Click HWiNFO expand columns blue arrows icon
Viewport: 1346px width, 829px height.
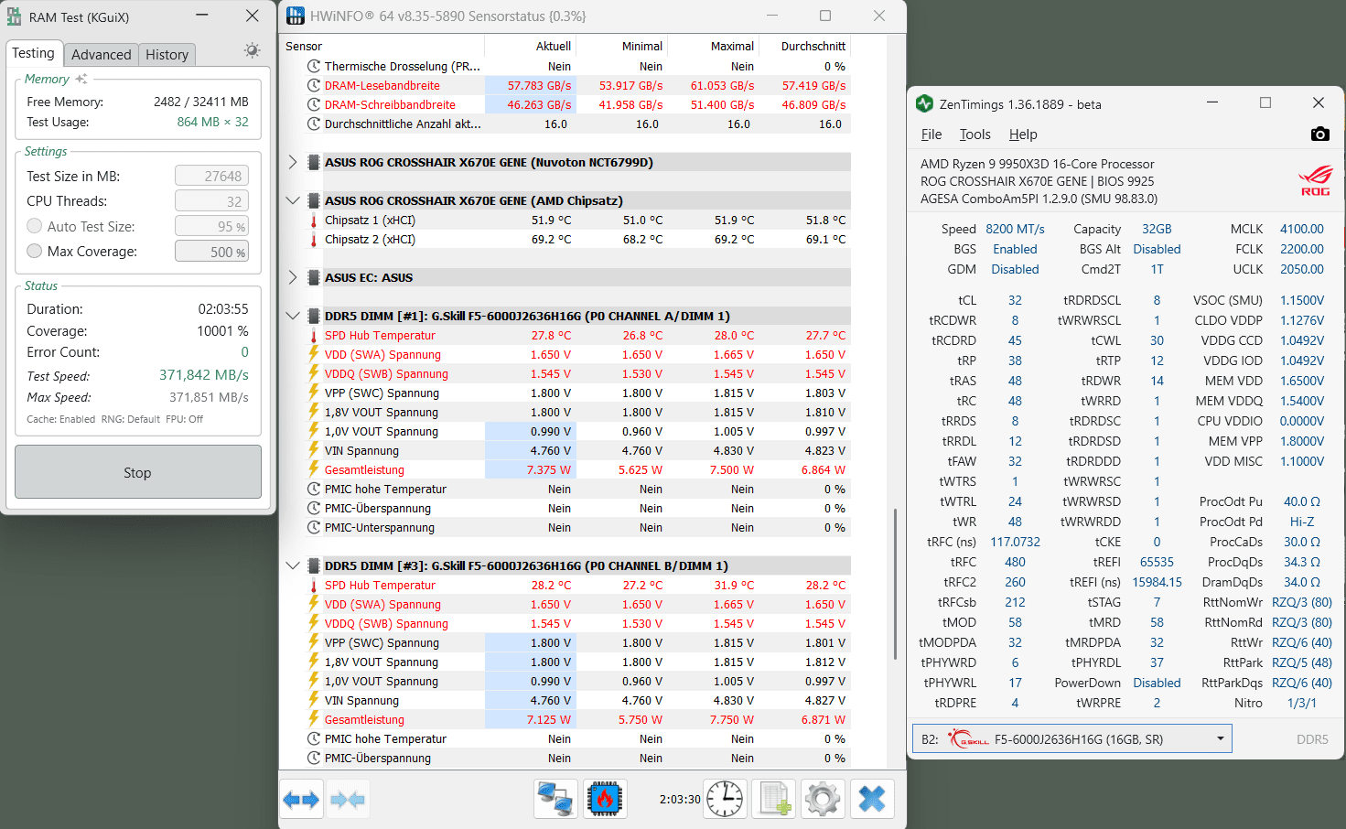click(x=301, y=800)
